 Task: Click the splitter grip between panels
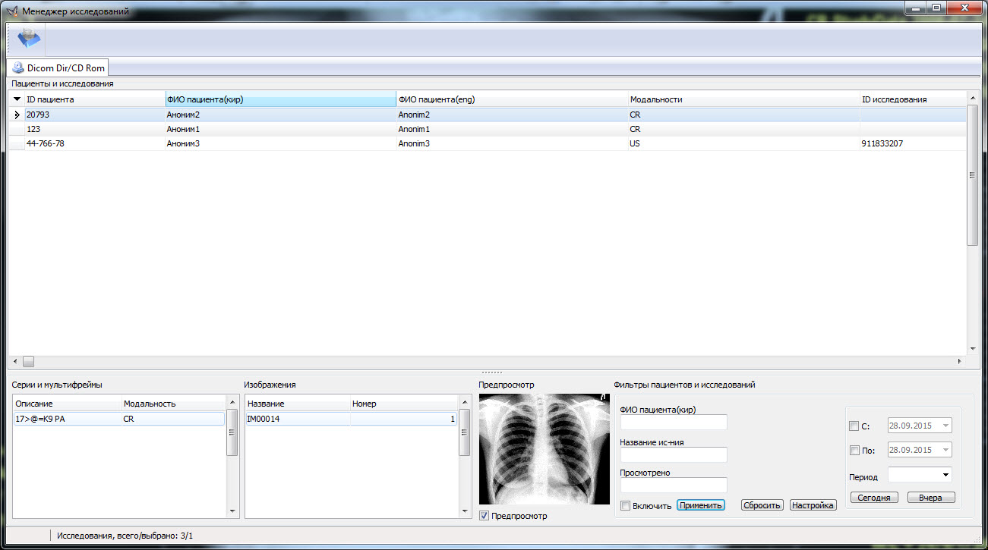492,372
